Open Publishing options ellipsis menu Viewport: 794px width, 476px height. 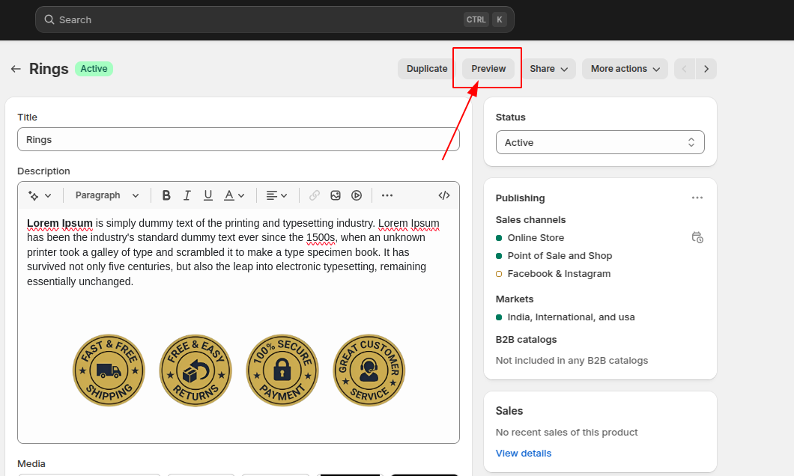[697, 198]
